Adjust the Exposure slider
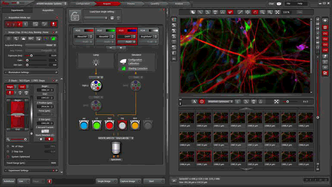Image resolution: width=332 pixels, height=187 pixels. (31, 55)
